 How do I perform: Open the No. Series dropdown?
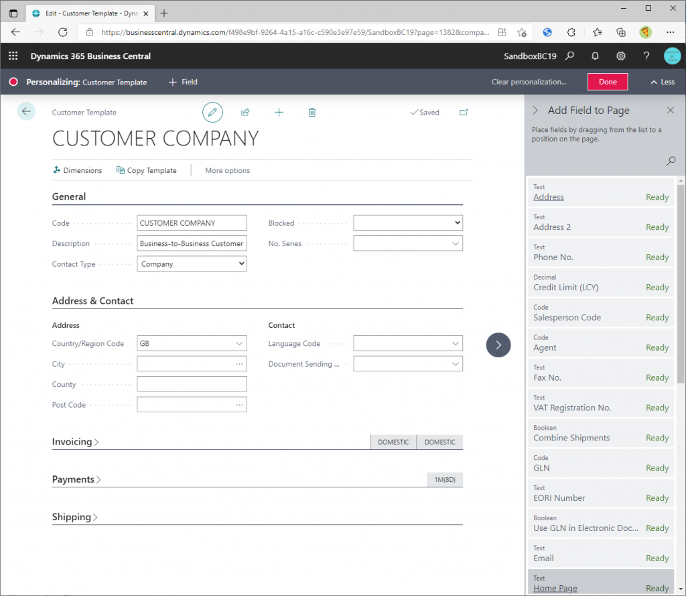pos(456,243)
